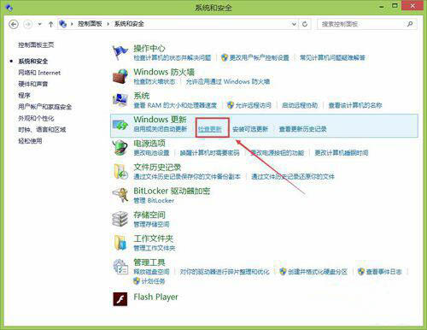Image resolution: width=427 pixels, height=330 pixels.
Task: Open the Windows 更新 icon
Action: click(120, 125)
